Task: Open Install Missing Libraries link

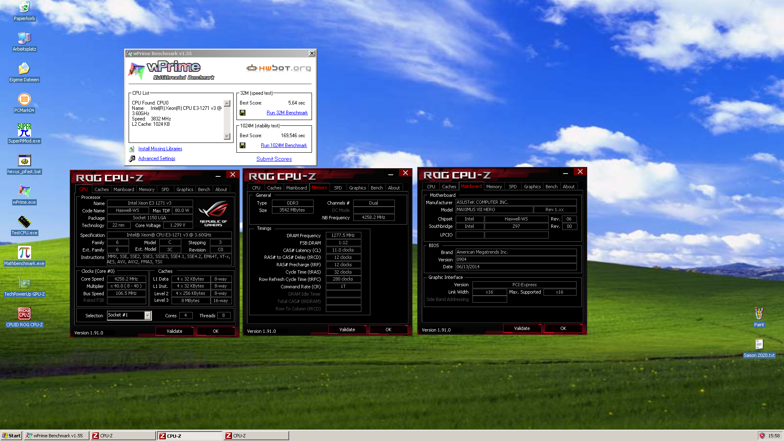Action: click(160, 149)
